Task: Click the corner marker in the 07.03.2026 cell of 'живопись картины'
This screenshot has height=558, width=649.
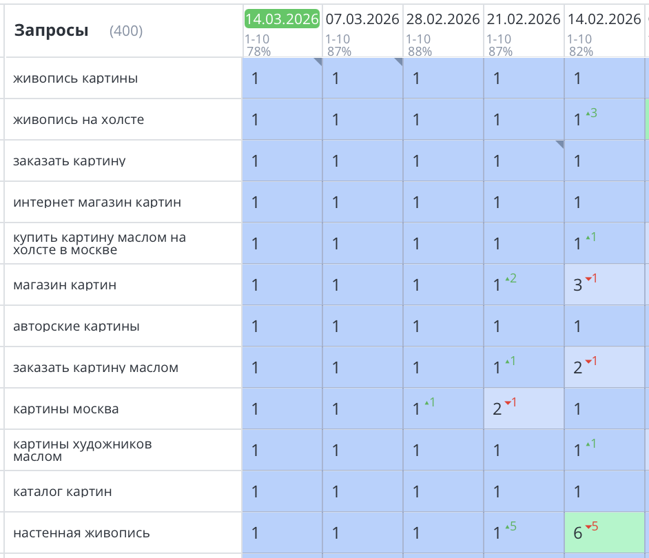Action: (x=399, y=61)
